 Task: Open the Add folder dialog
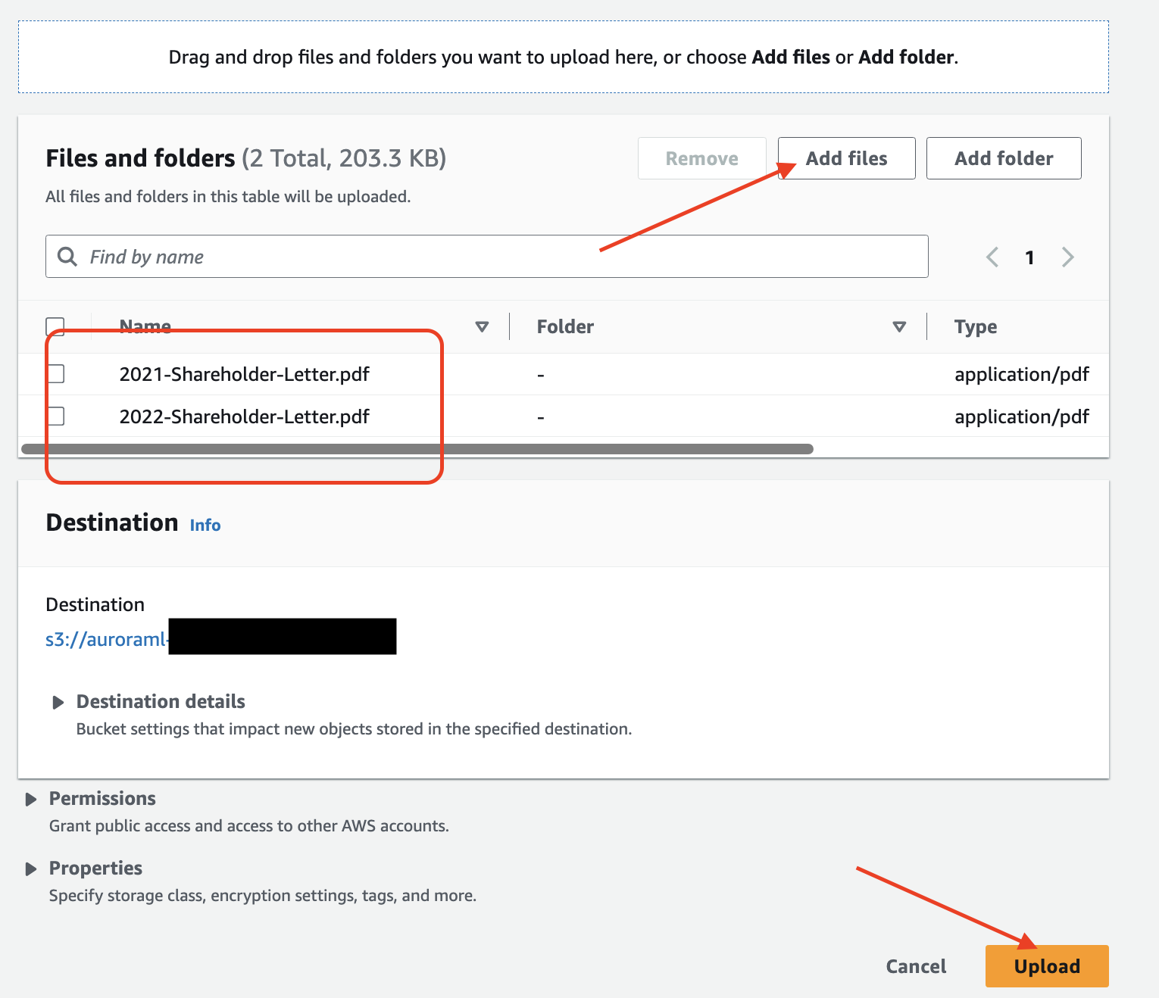coord(1003,158)
